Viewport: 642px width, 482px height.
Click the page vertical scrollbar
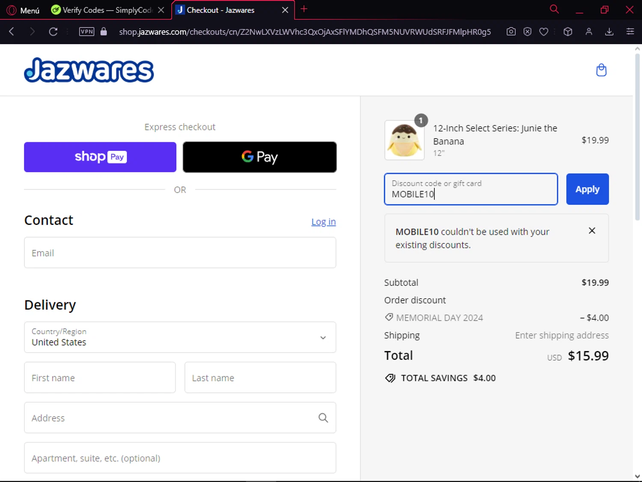(637, 137)
